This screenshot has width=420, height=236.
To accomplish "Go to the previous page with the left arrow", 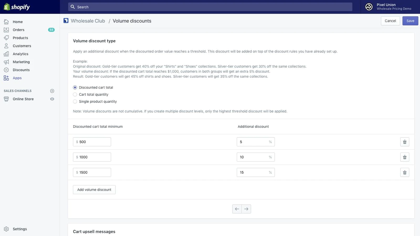I will point(237,209).
